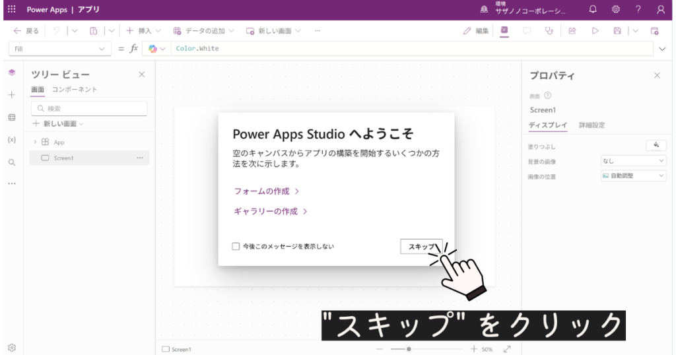The height and width of the screenshot is (355, 676).
Task: Open the variables icon in left sidebar
Action: point(11,140)
